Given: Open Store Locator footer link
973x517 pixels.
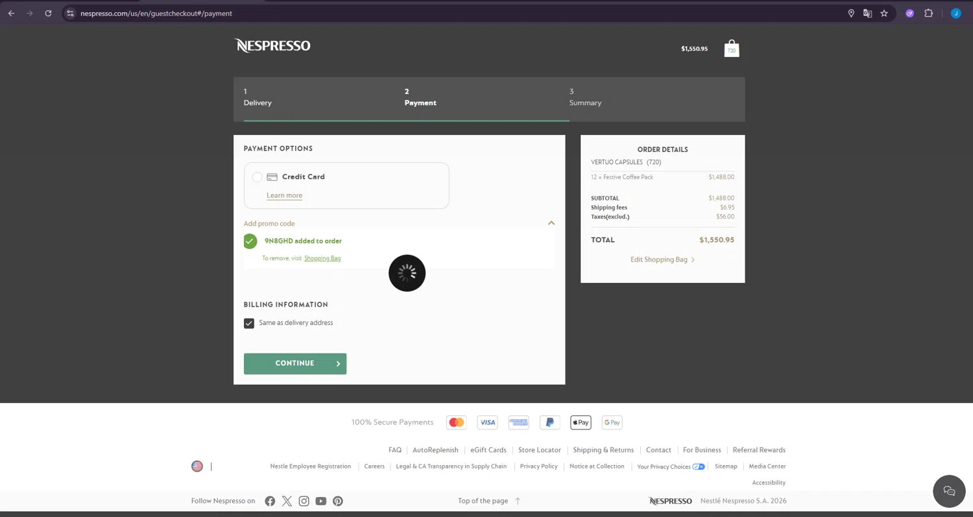Looking at the screenshot, I should [x=540, y=450].
